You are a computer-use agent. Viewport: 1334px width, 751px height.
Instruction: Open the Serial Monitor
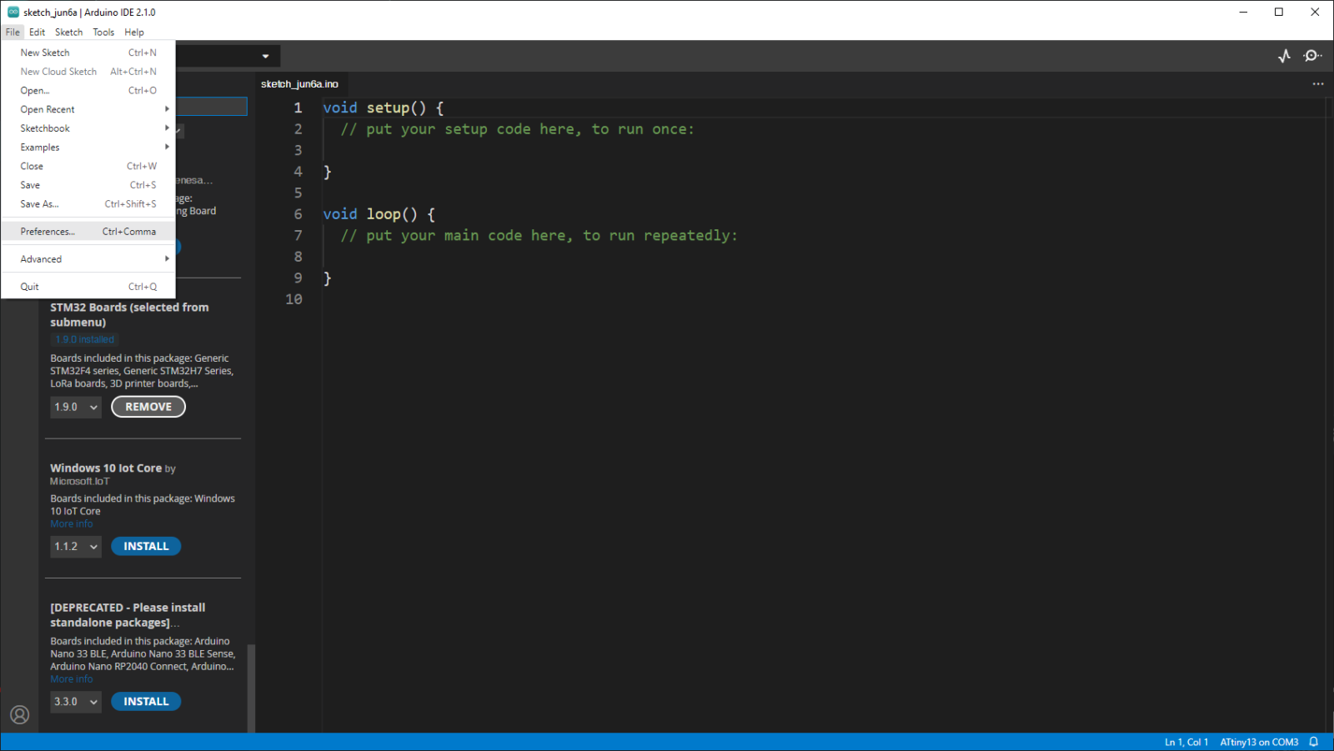click(x=1312, y=55)
